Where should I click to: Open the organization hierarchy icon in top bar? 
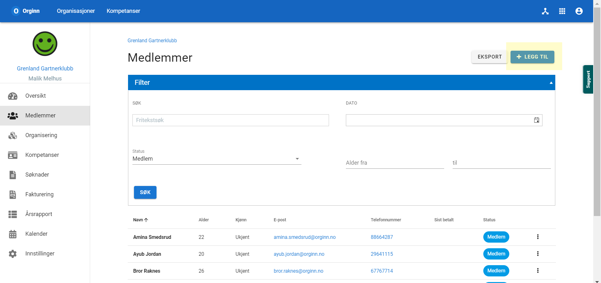[x=545, y=11]
